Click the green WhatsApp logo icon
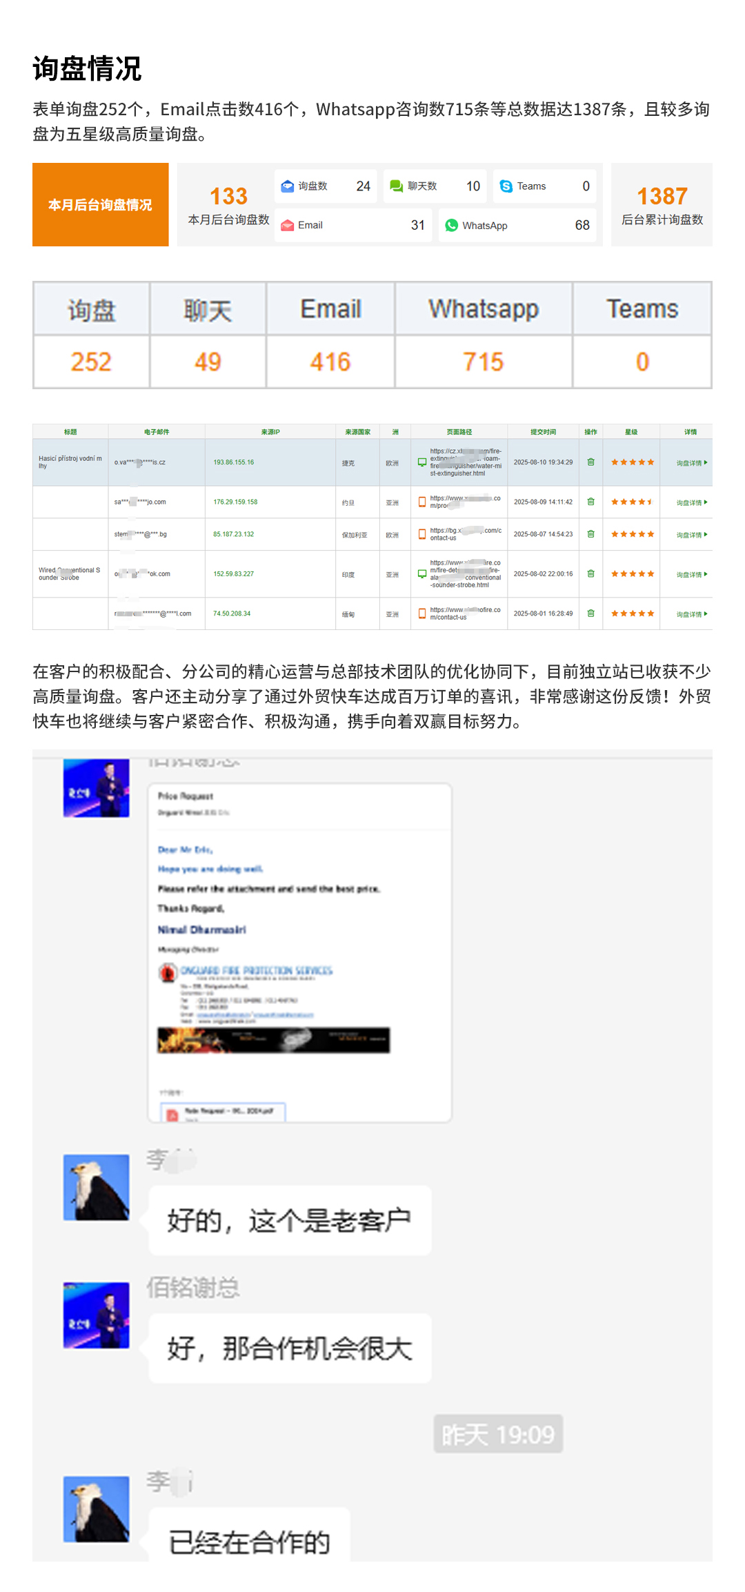Screen dimensions: 745x1592 click(452, 226)
